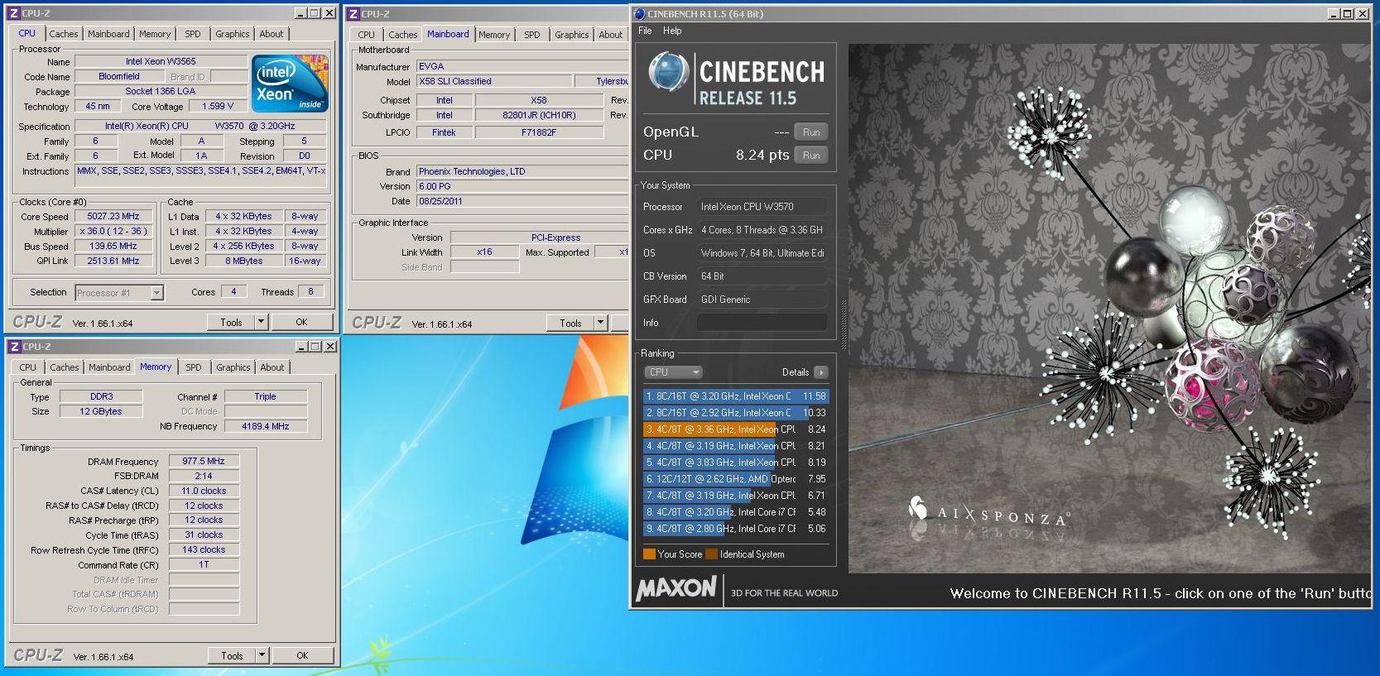The height and width of the screenshot is (676, 1380).
Task: Select the Caches tab in the Memory window
Action: point(64,367)
